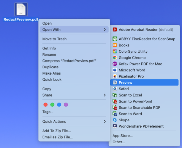This screenshot has height=148, width=182.
Task: Expand the Open With submenu arrow
Action: [105, 30]
